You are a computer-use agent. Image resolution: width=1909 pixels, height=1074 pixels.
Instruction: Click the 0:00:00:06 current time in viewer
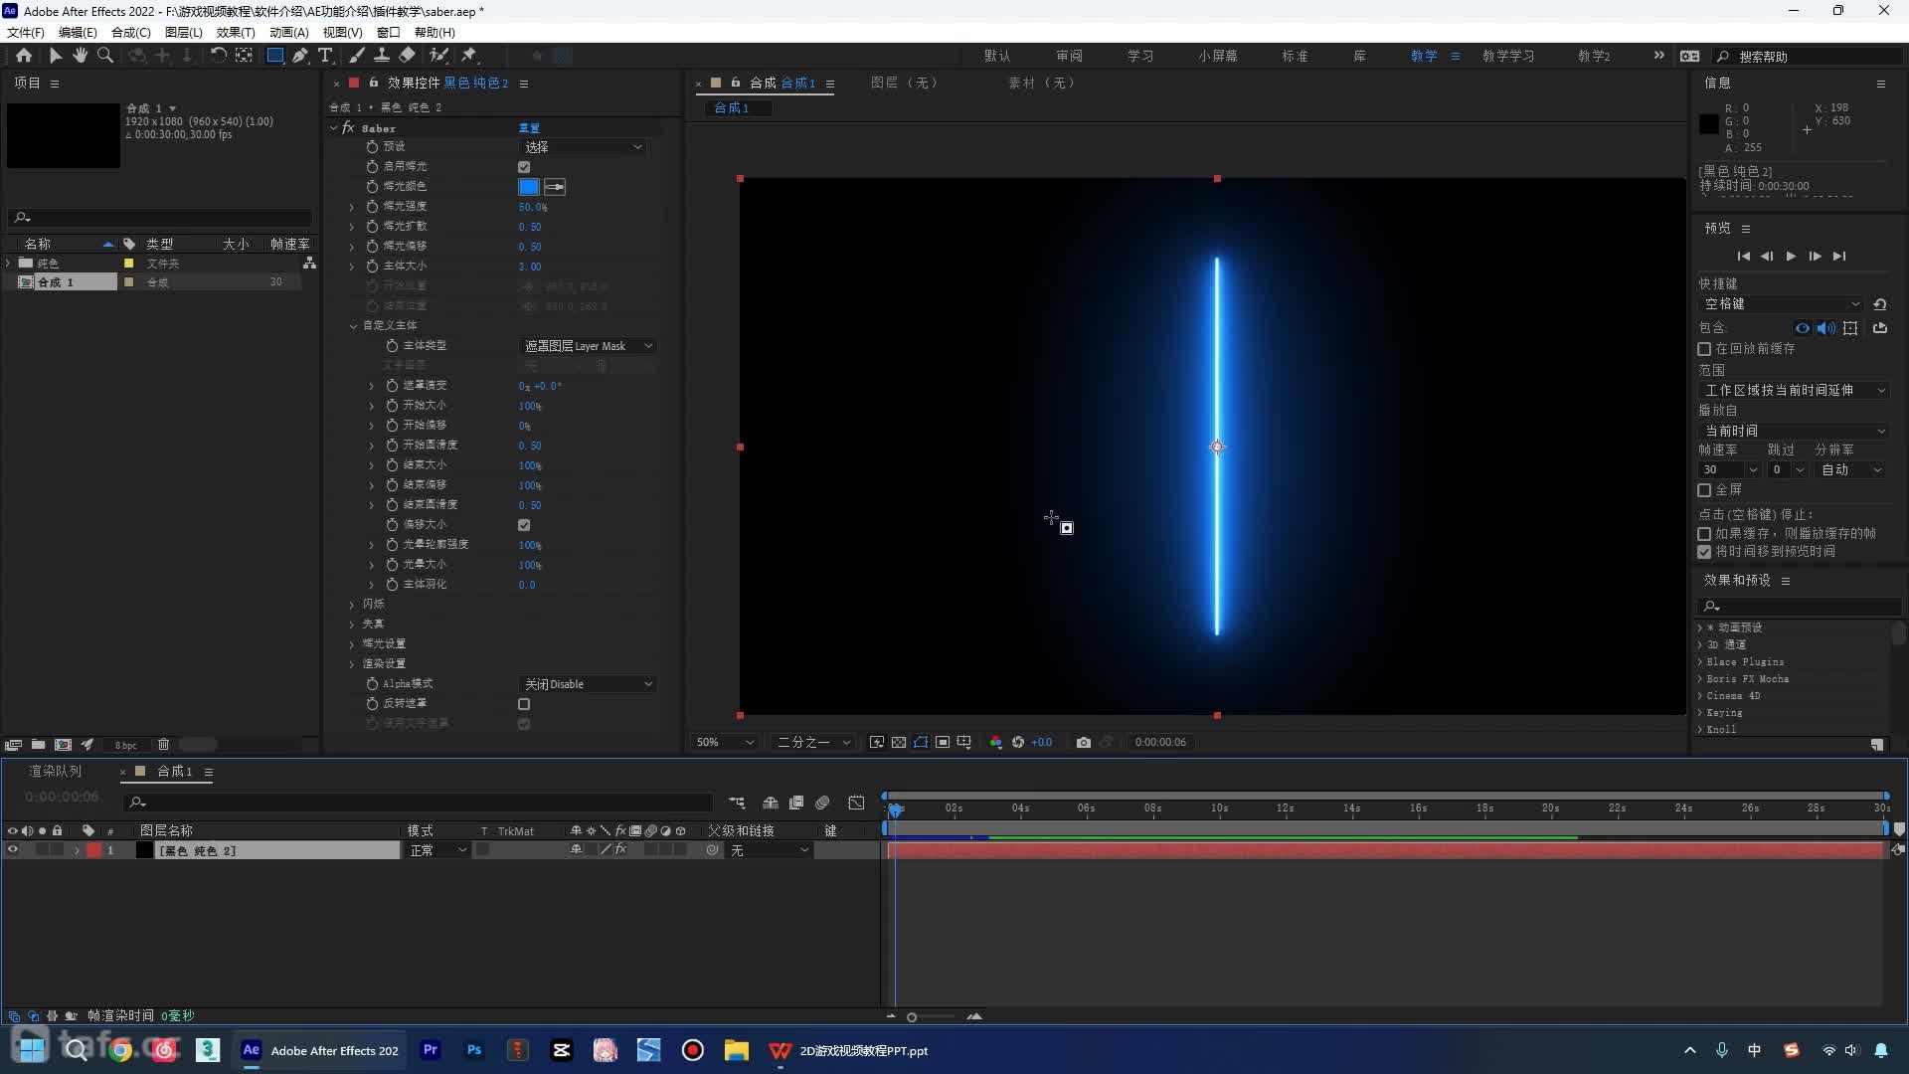1160,743
